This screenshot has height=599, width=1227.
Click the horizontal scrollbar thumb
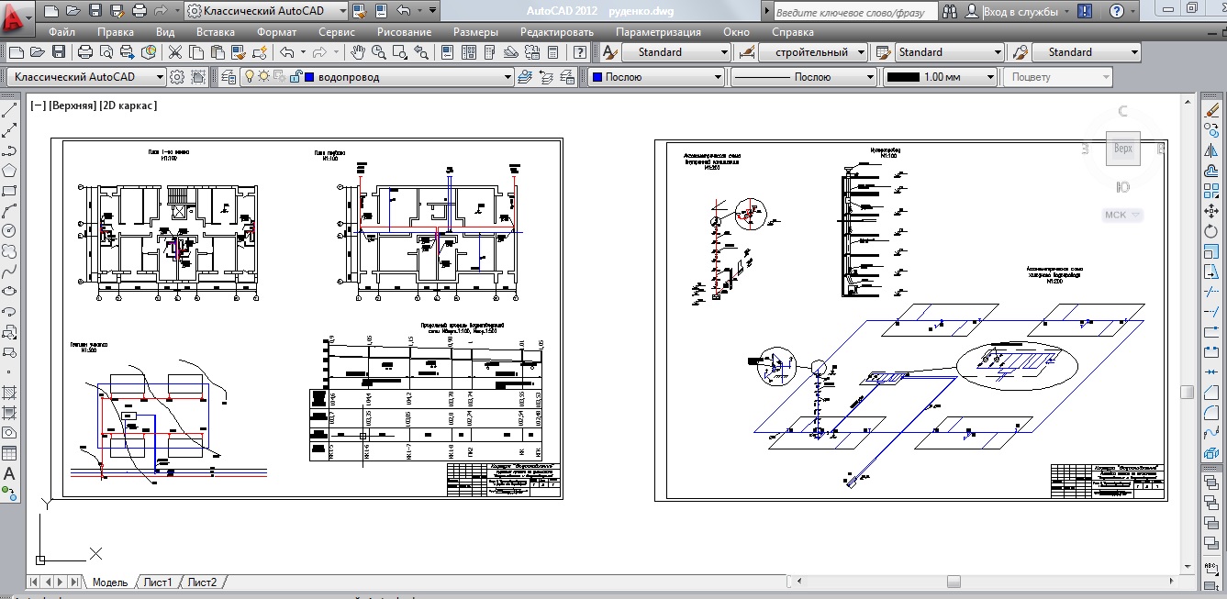click(x=954, y=582)
